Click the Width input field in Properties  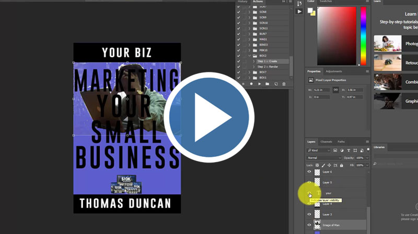point(322,90)
